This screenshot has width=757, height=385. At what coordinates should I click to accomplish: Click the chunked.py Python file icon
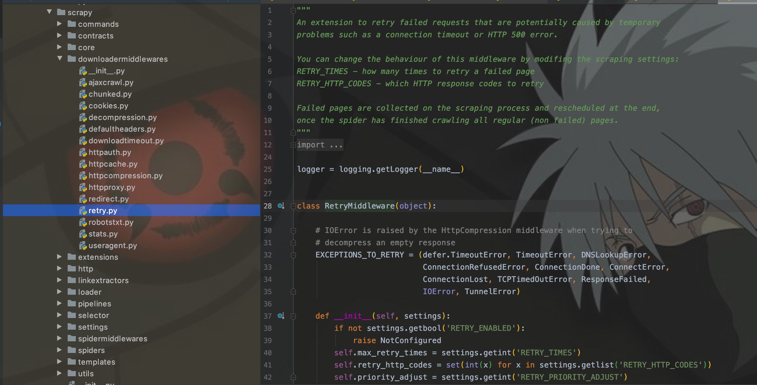83,94
